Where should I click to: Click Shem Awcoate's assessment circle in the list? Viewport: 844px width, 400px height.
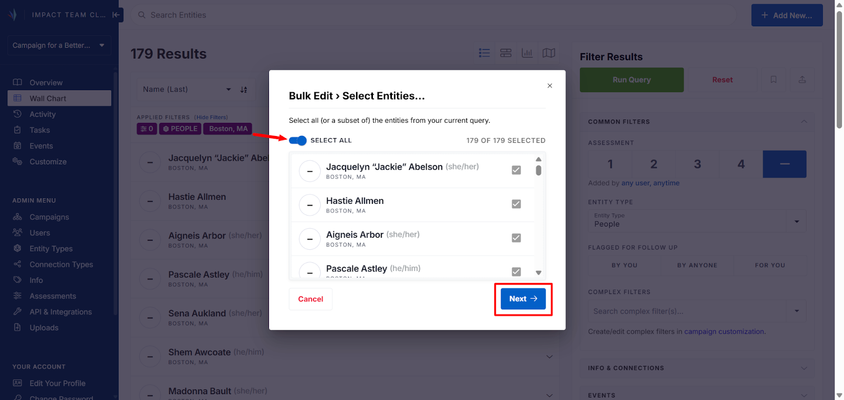pyautogui.click(x=150, y=357)
